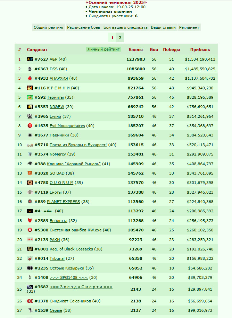Screen dimensions: 232x318
Task: Open the Бои вашего синдиката tab
Action: click(125, 27)
